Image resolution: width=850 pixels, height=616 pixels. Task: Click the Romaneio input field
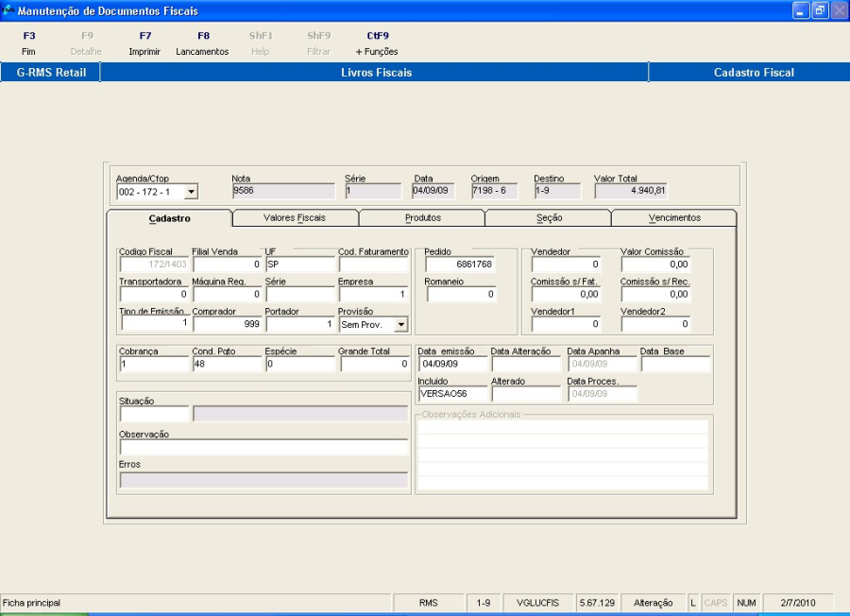(x=460, y=295)
